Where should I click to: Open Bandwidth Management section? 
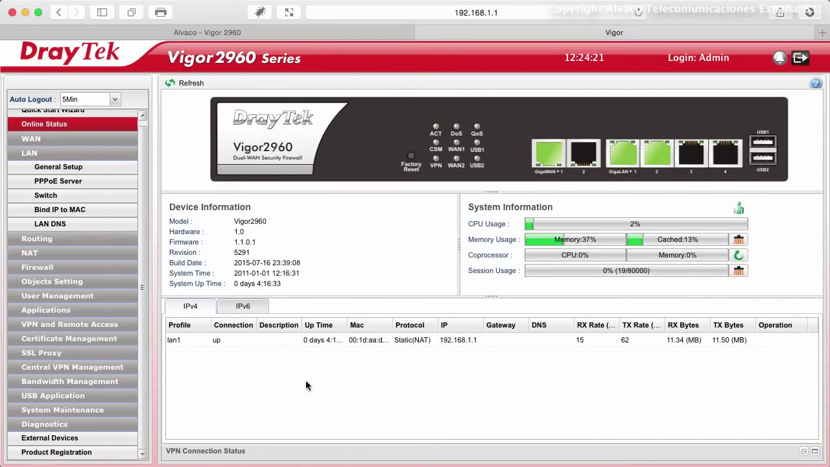coord(73,381)
